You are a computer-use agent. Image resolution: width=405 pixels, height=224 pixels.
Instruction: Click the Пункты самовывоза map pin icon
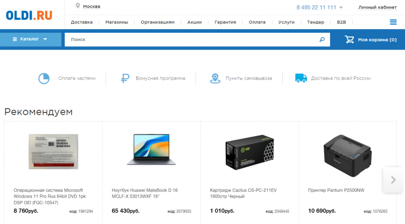pyautogui.click(x=215, y=78)
